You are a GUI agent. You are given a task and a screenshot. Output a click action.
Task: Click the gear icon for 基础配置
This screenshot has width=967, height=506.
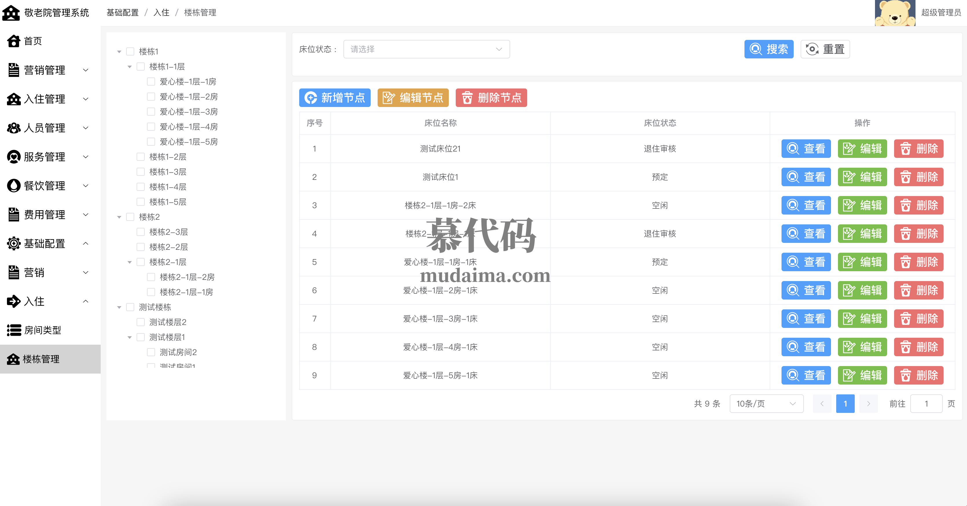(14, 243)
